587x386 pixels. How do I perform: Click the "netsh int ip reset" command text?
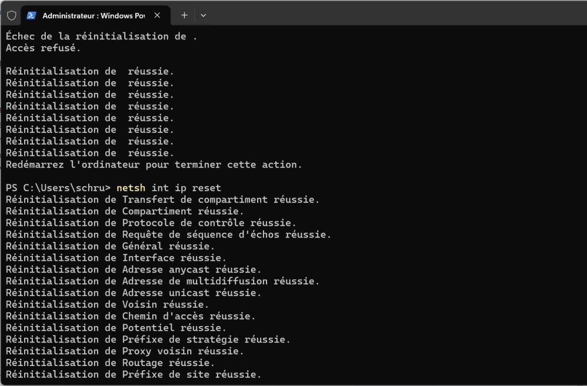[x=168, y=188]
